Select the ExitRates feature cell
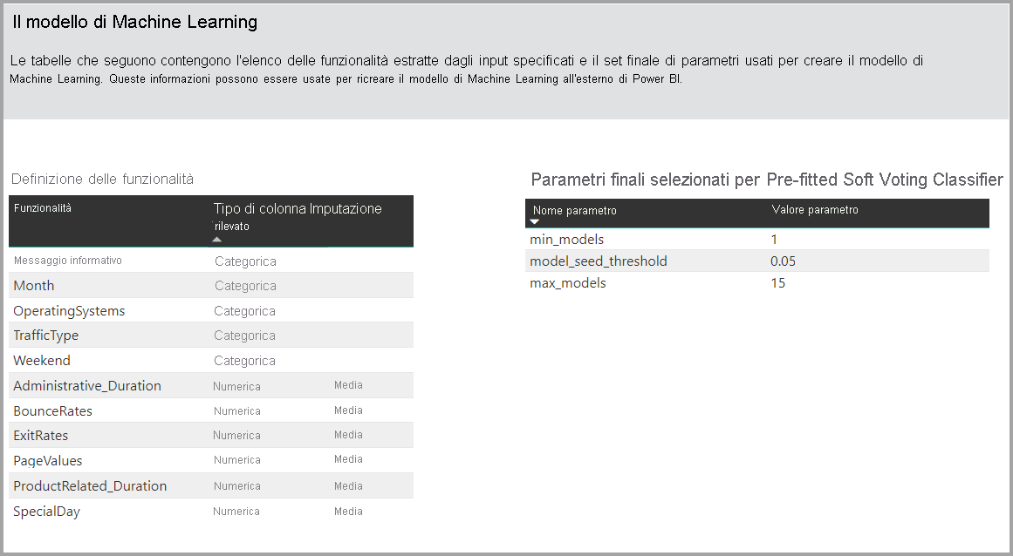1013x556 pixels. [41, 436]
